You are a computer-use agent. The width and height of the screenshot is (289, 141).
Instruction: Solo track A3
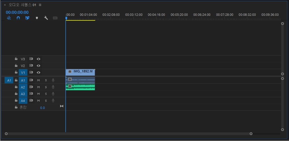coord(46,94)
